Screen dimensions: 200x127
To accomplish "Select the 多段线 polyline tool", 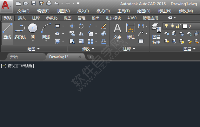I will [20, 32].
